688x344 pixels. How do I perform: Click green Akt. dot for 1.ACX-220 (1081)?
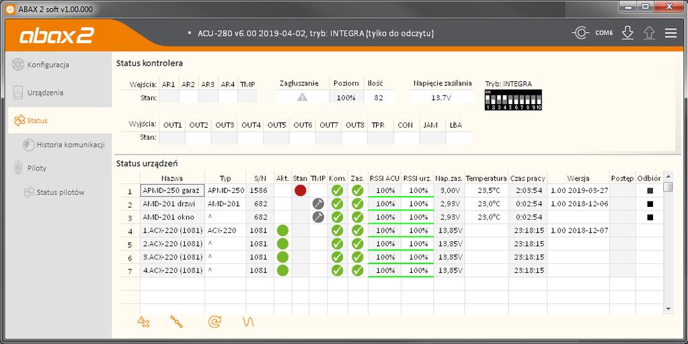(x=283, y=230)
